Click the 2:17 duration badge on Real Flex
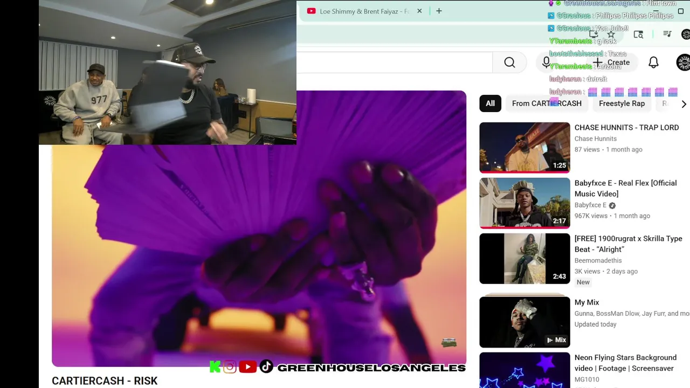 click(560, 221)
